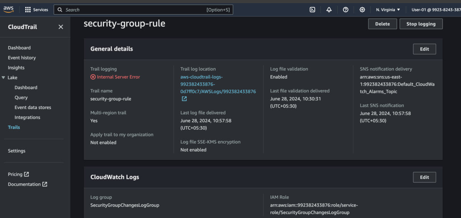Edit the CloudWatch Logs section
The width and height of the screenshot is (461, 218).
click(x=425, y=177)
